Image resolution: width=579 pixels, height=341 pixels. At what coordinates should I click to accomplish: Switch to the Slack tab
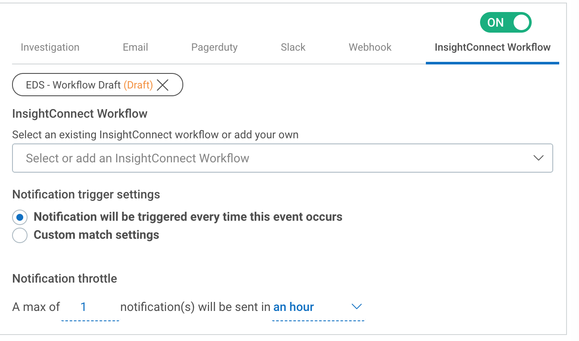click(293, 47)
